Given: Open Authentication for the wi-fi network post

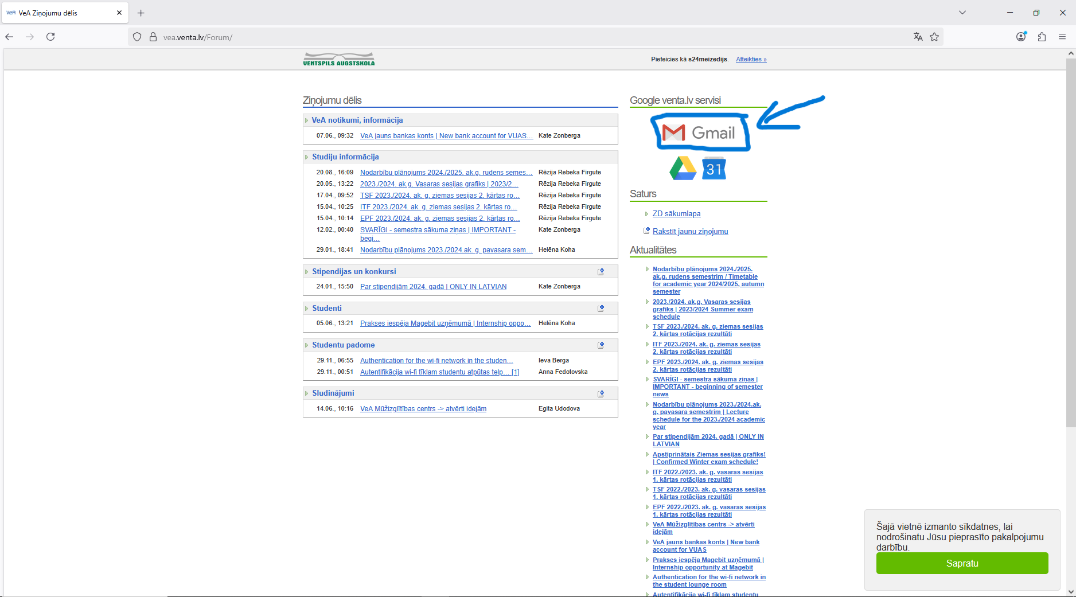Looking at the screenshot, I should click(436, 361).
